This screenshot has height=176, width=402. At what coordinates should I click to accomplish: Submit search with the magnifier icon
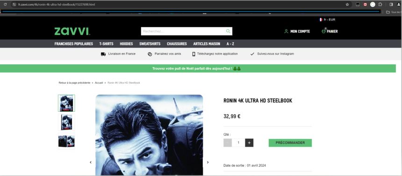pyautogui.click(x=228, y=31)
